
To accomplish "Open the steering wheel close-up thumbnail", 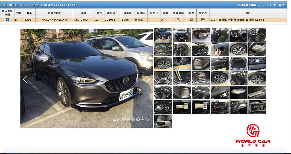I will coord(238,35).
